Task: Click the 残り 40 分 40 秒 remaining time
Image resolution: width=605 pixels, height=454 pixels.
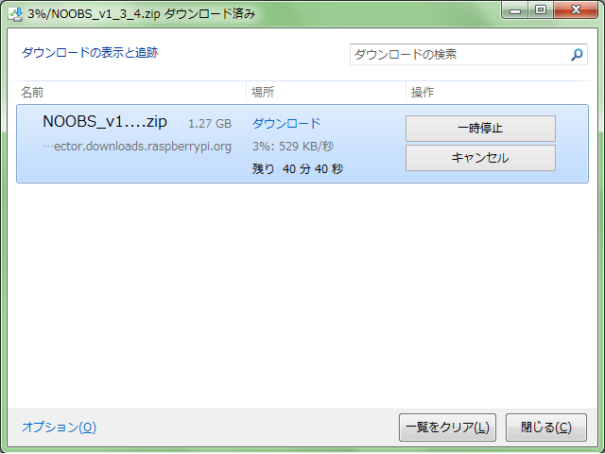Action: tap(298, 168)
